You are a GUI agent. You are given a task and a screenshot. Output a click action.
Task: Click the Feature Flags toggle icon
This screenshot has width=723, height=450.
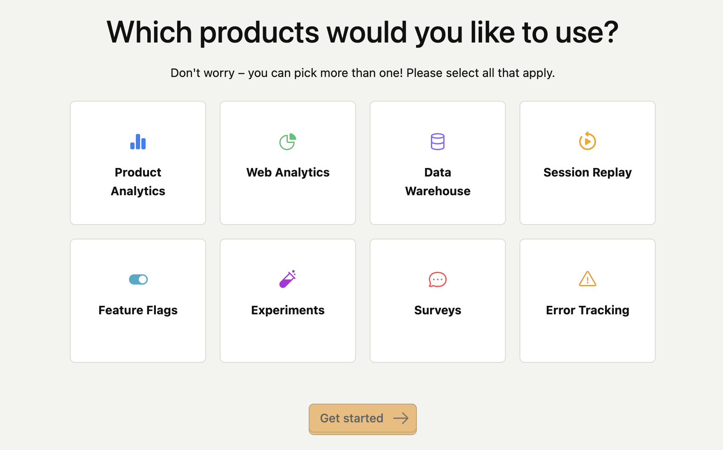(x=138, y=279)
